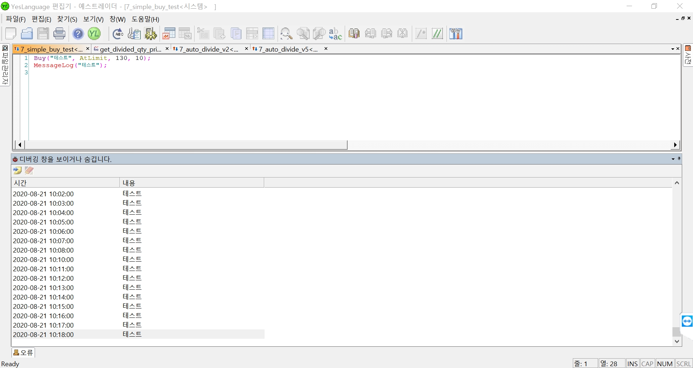The height and width of the screenshot is (368, 693).
Task: Click the 시간 column header
Action: pos(65,183)
